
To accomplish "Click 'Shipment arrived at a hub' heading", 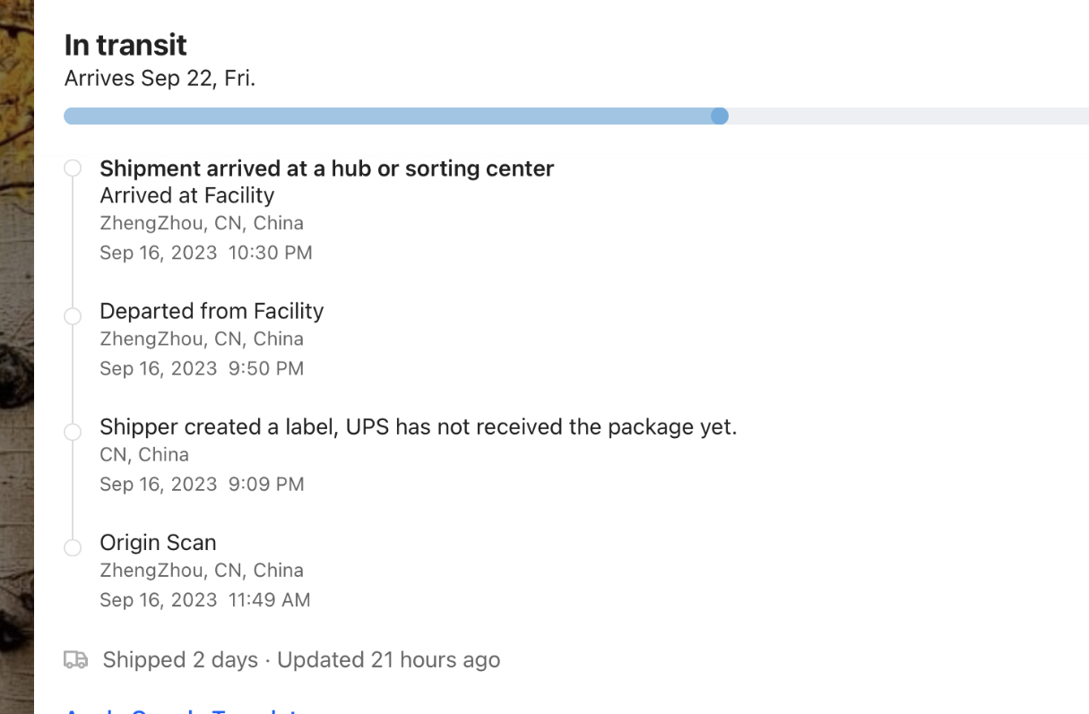I will (x=326, y=168).
